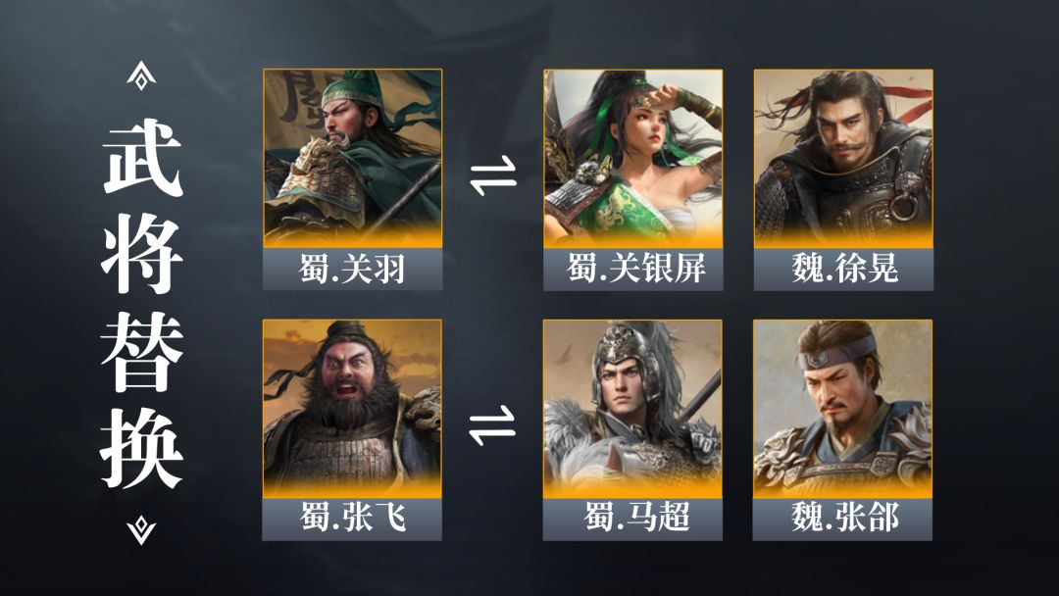Click the 蜀.关银屏 name label
The image size is (1059, 596).
632,269
